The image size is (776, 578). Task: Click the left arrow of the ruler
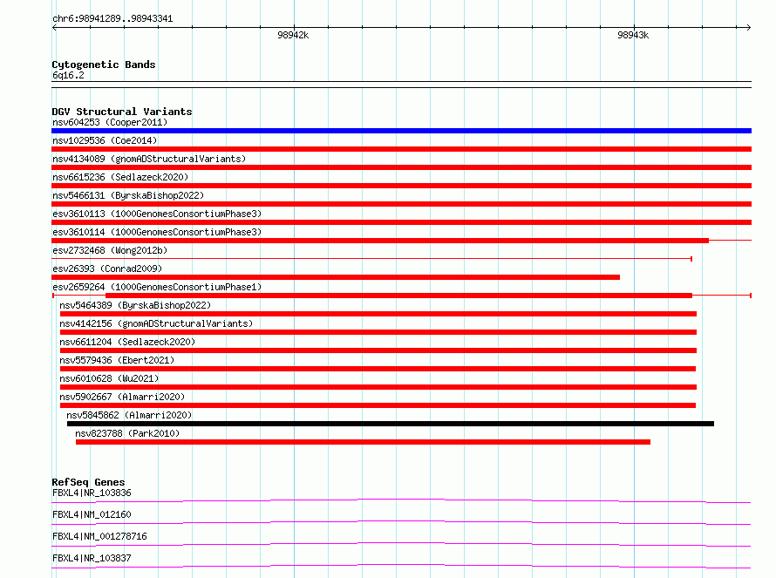point(54,28)
